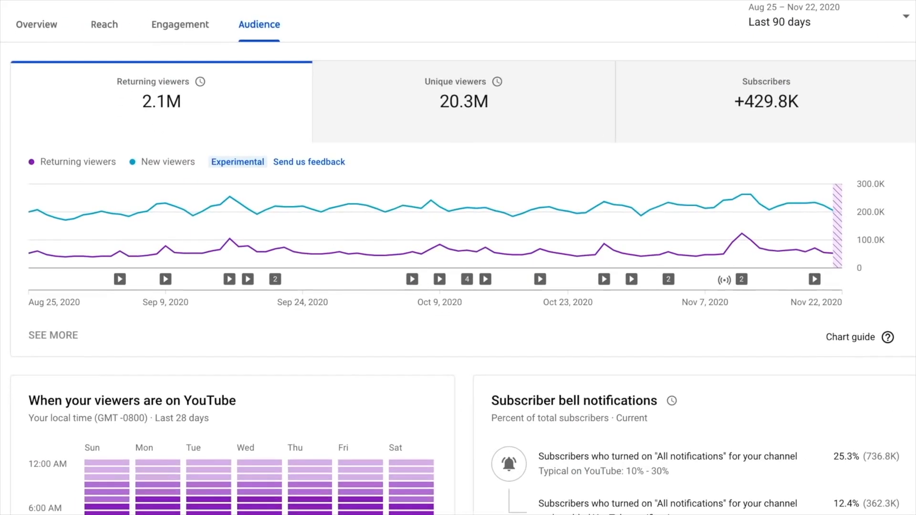Click the video marker above Oct 9, 2020

coord(439,279)
